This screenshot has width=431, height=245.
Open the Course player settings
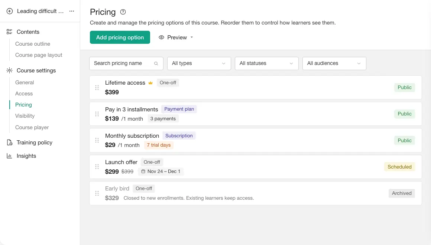pos(32,127)
